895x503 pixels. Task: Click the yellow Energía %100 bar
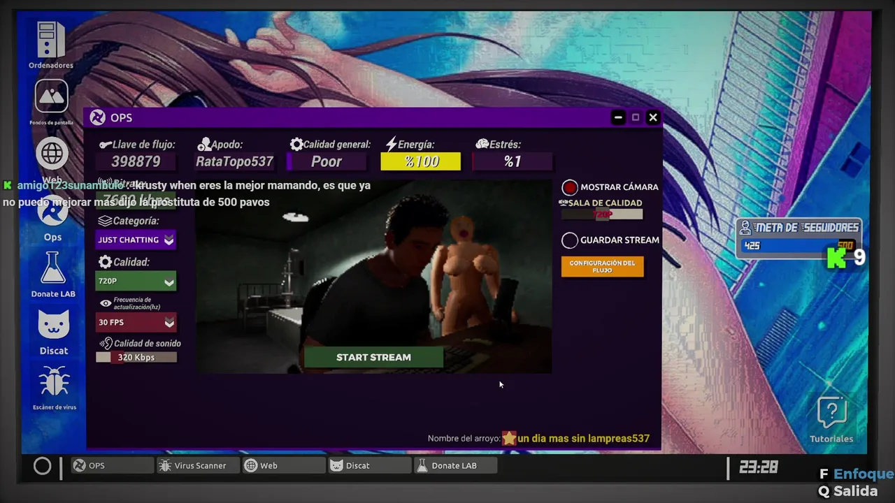pos(421,161)
